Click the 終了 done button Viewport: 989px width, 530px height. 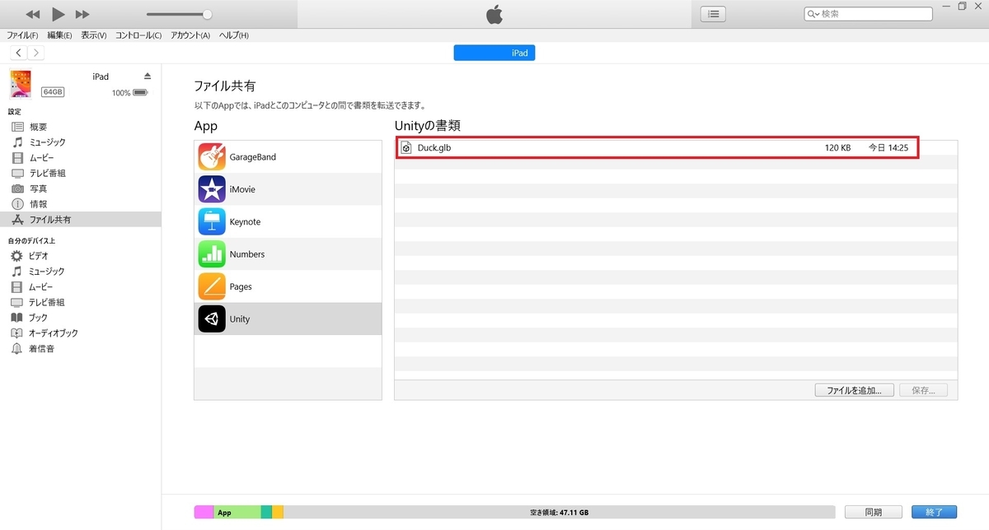pyautogui.click(x=934, y=512)
